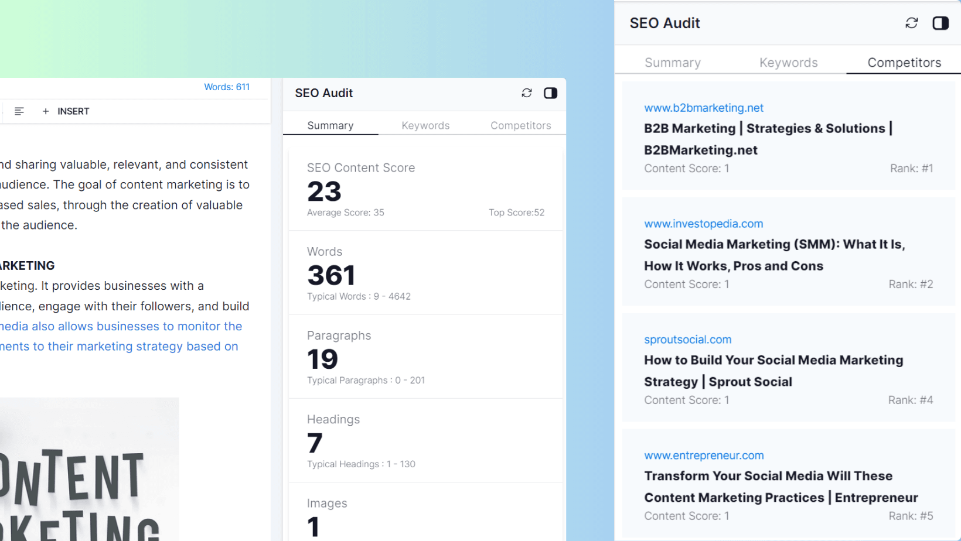Image resolution: width=961 pixels, height=541 pixels.
Task: Click Typical Headings : 1 - 130
Action: (361, 464)
